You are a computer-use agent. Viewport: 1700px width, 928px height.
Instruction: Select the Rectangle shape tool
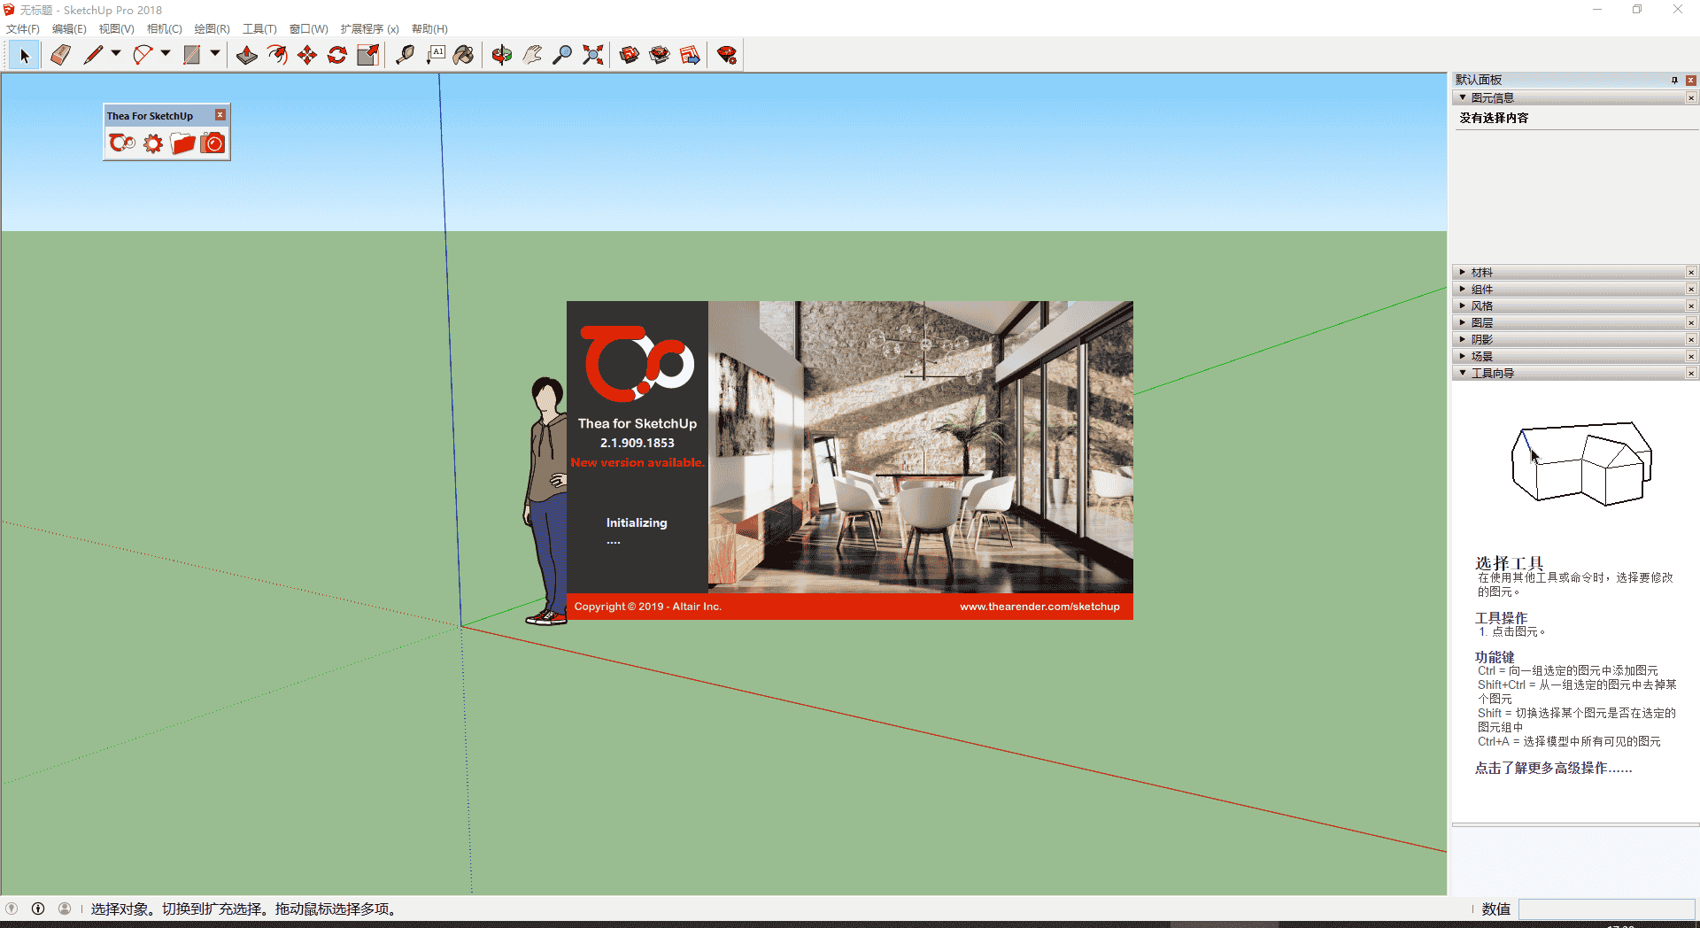click(x=192, y=56)
